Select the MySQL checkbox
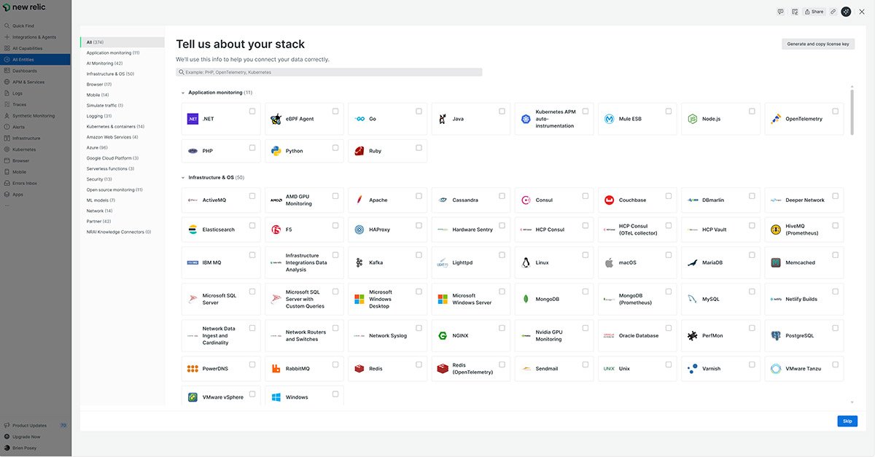Image resolution: width=875 pixels, height=457 pixels. (x=752, y=291)
